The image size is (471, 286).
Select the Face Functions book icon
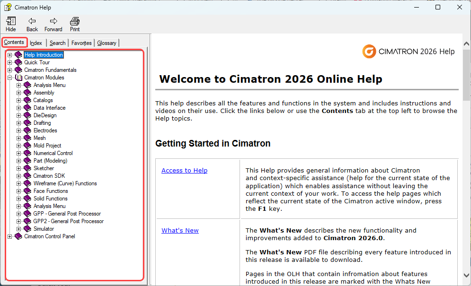[x=27, y=191]
